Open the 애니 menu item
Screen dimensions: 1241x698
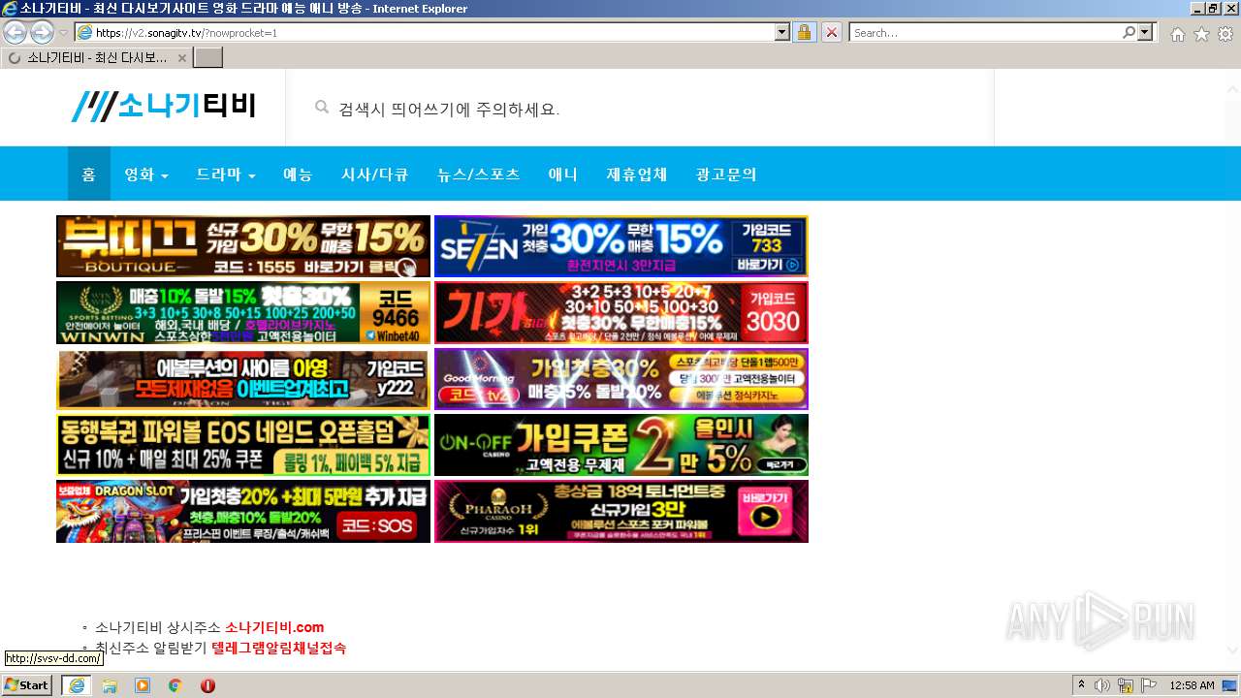click(x=563, y=174)
